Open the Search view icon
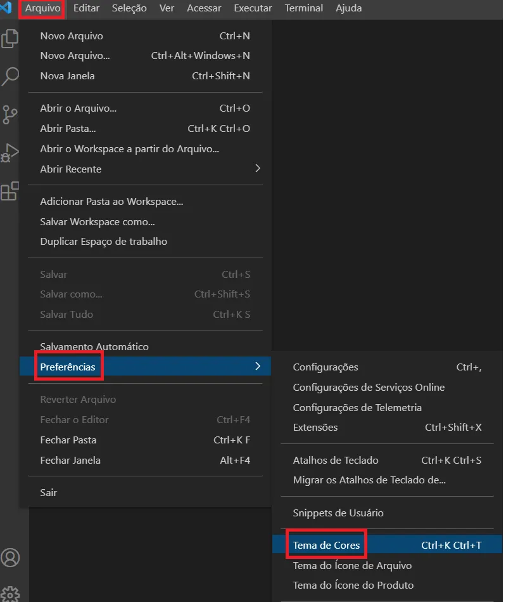The width and height of the screenshot is (506, 602). click(10, 76)
